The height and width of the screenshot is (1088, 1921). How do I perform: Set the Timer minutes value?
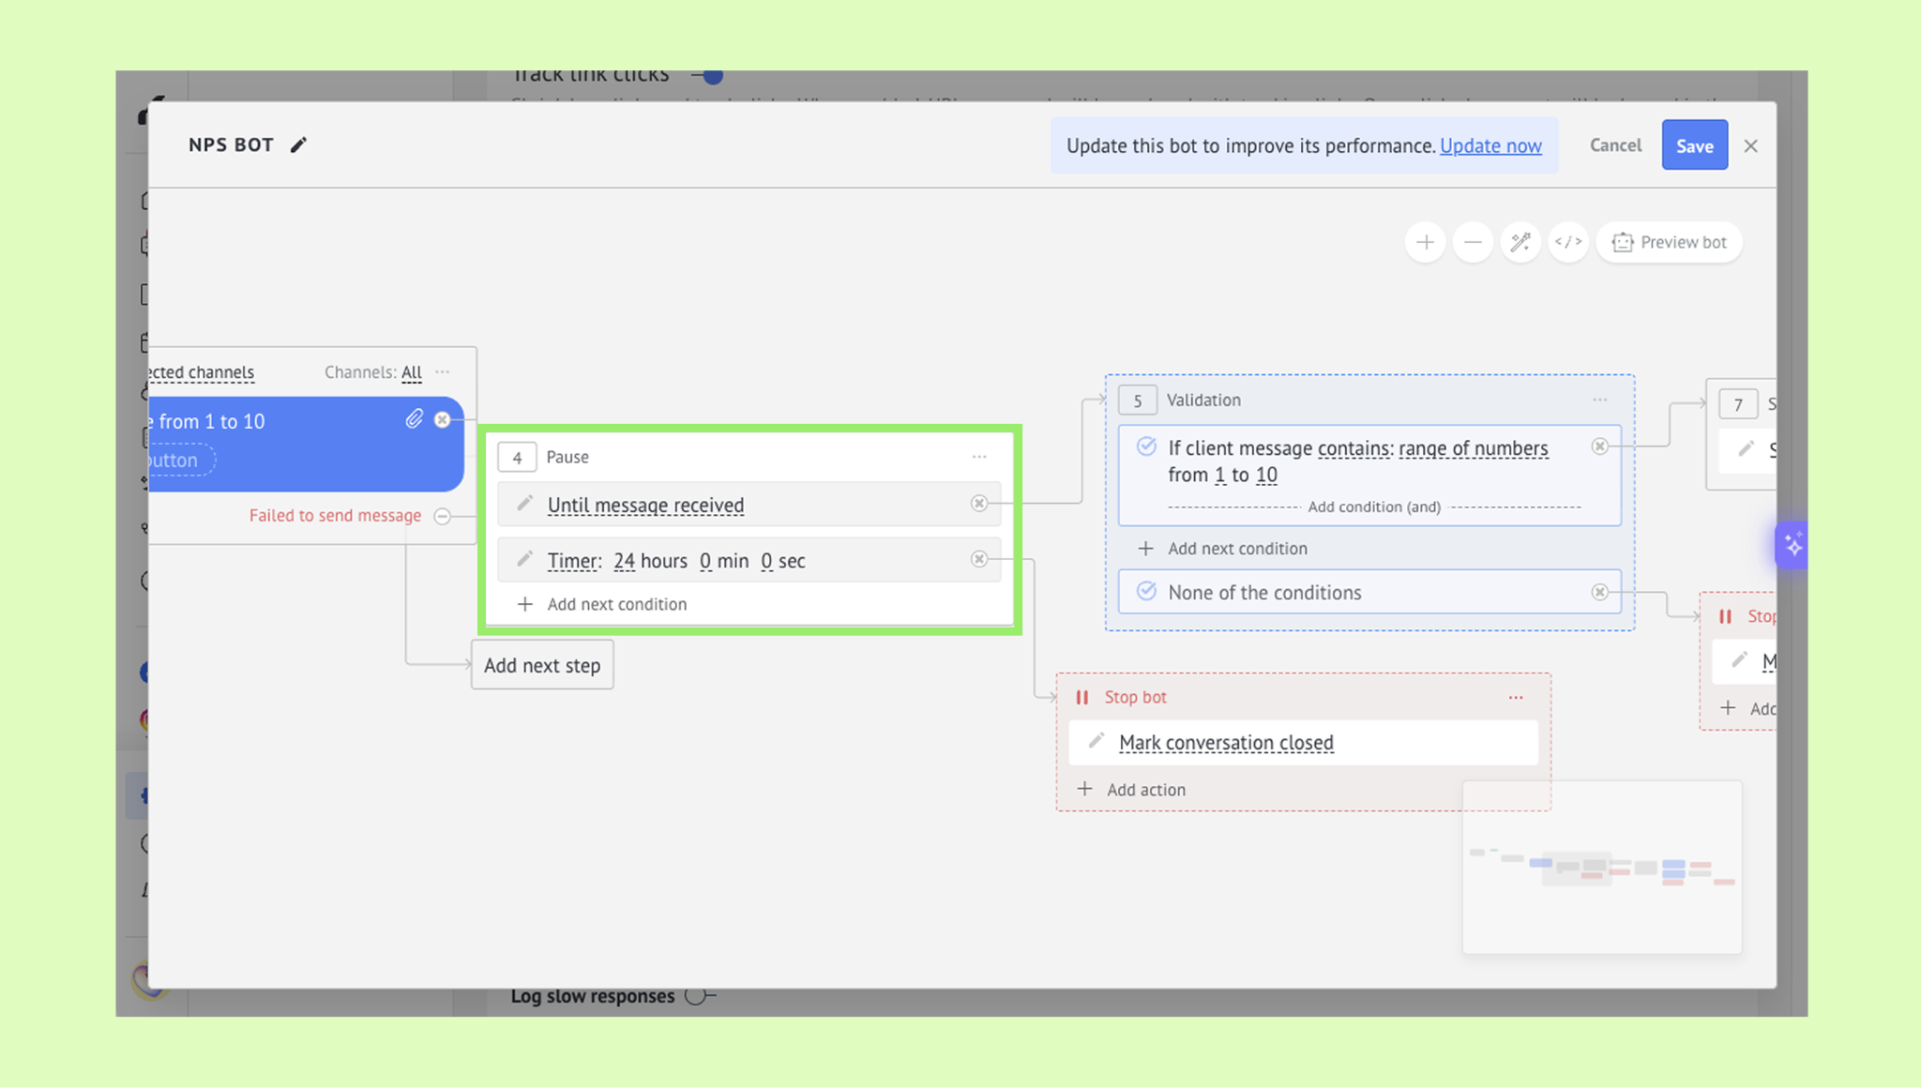pyautogui.click(x=705, y=561)
